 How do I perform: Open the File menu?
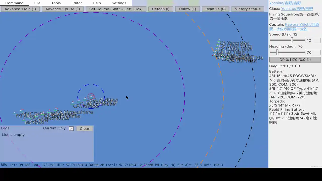[x=37, y=3]
